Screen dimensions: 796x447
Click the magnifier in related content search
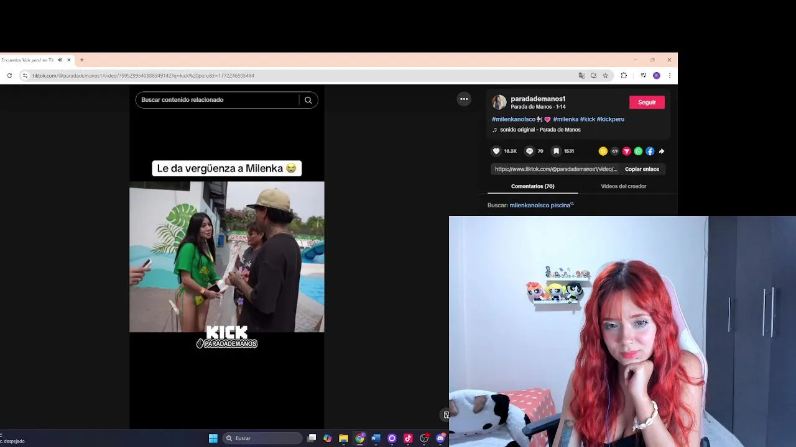(308, 100)
